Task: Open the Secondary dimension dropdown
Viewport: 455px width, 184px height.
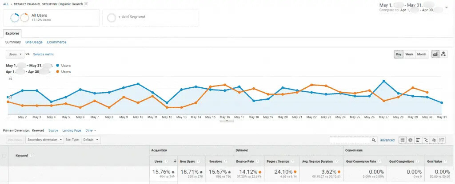Action: 44,140
